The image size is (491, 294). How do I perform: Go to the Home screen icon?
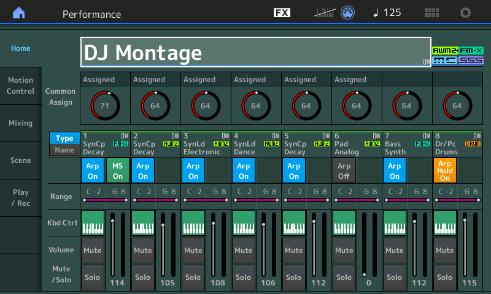(x=20, y=13)
